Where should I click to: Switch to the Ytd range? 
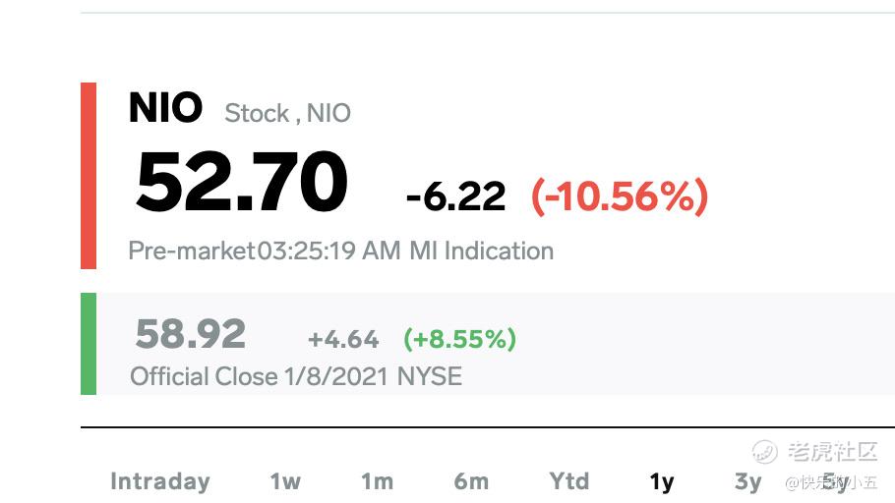pyautogui.click(x=569, y=481)
